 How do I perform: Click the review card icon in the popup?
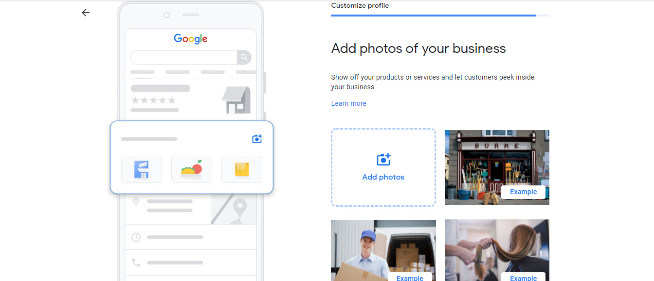141,169
